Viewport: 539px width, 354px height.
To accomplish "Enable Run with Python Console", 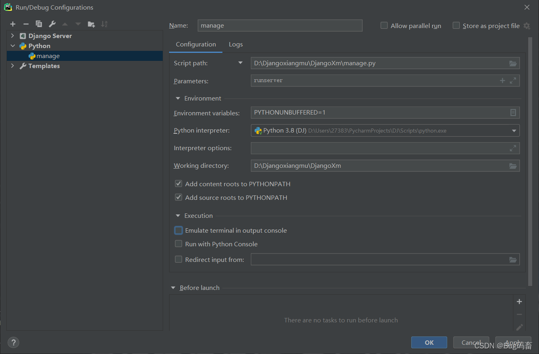I will pyautogui.click(x=179, y=244).
